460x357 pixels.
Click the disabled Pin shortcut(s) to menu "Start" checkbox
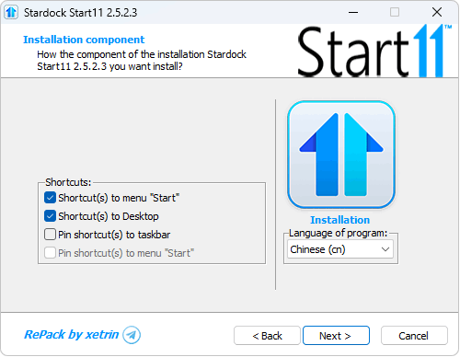[50, 253]
